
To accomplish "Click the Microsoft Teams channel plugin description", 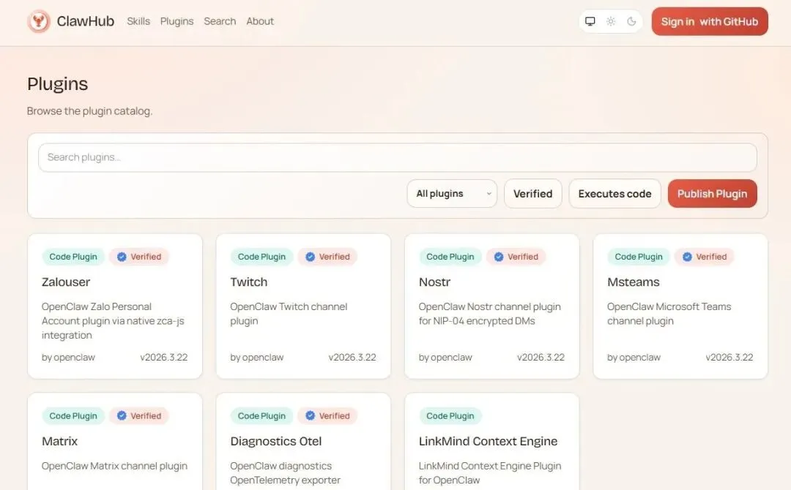I will tap(669, 314).
